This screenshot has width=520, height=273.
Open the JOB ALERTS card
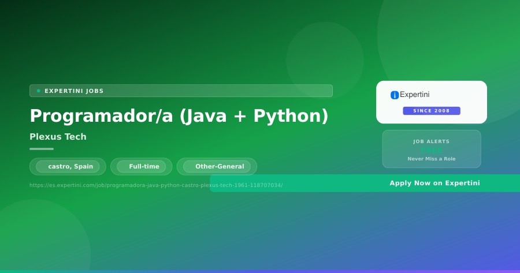[x=432, y=149]
